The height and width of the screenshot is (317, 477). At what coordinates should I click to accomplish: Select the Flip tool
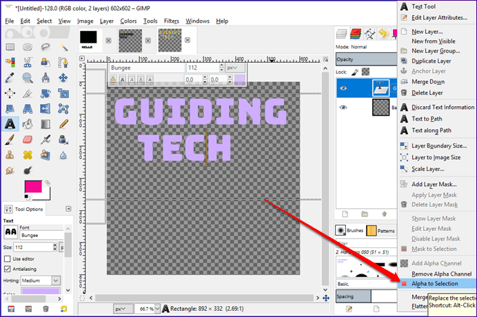pos(45,109)
